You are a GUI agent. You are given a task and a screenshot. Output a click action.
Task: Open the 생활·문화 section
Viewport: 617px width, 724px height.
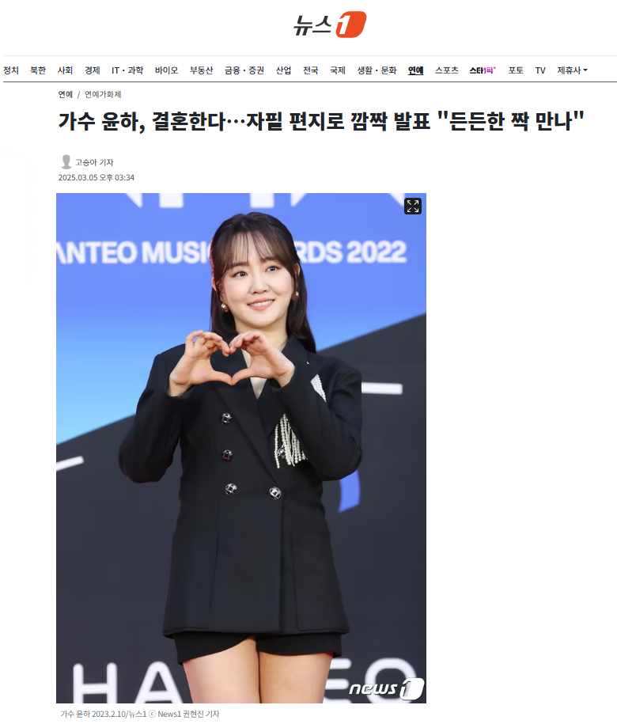pyautogui.click(x=377, y=70)
